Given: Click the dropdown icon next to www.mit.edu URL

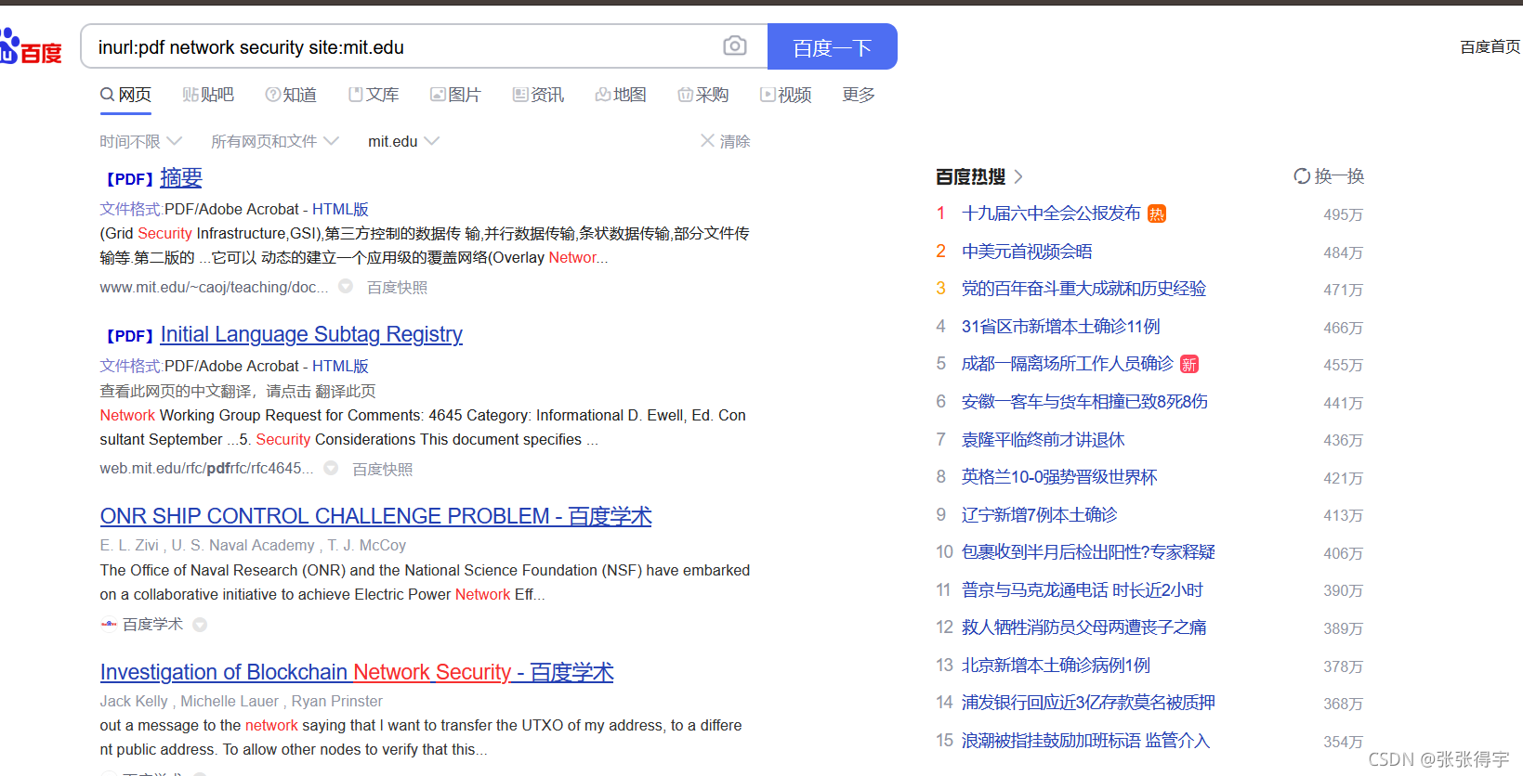Looking at the screenshot, I should [x=346, y=287].
